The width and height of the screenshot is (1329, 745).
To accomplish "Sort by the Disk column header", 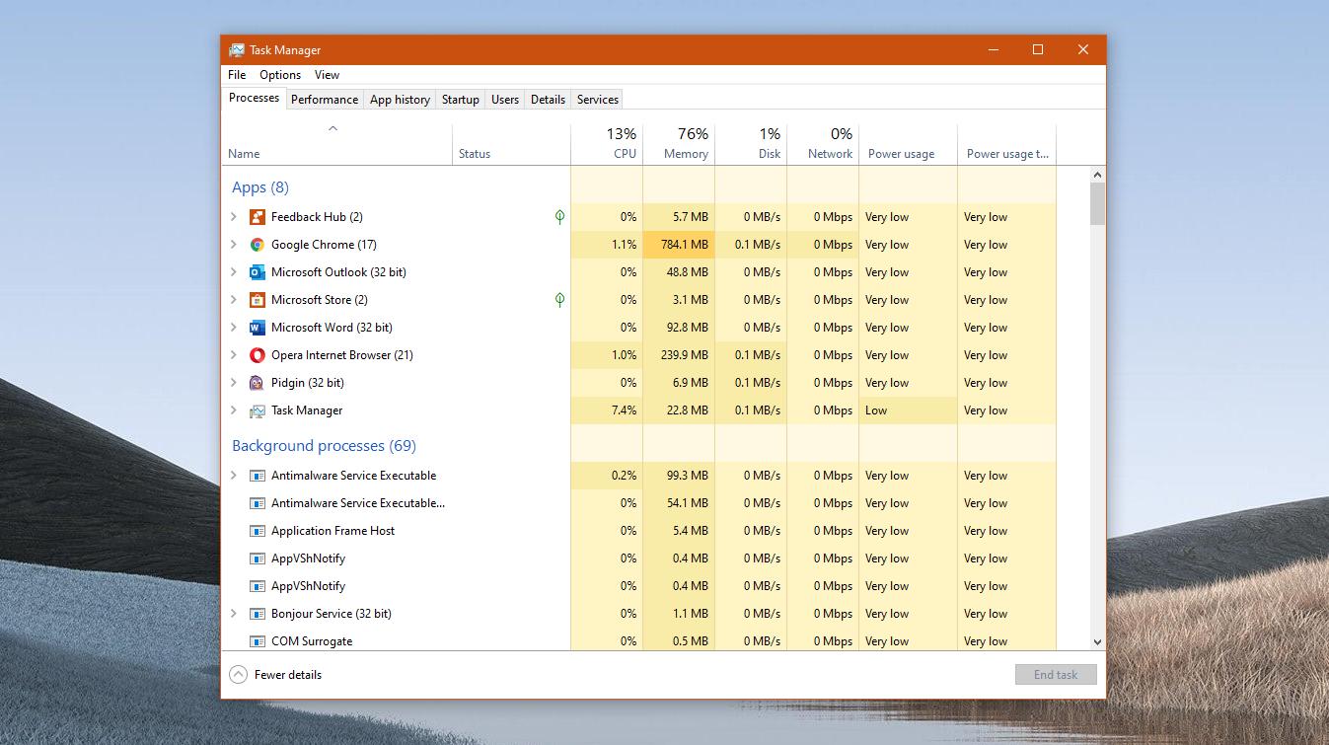I will click(751, 144).
